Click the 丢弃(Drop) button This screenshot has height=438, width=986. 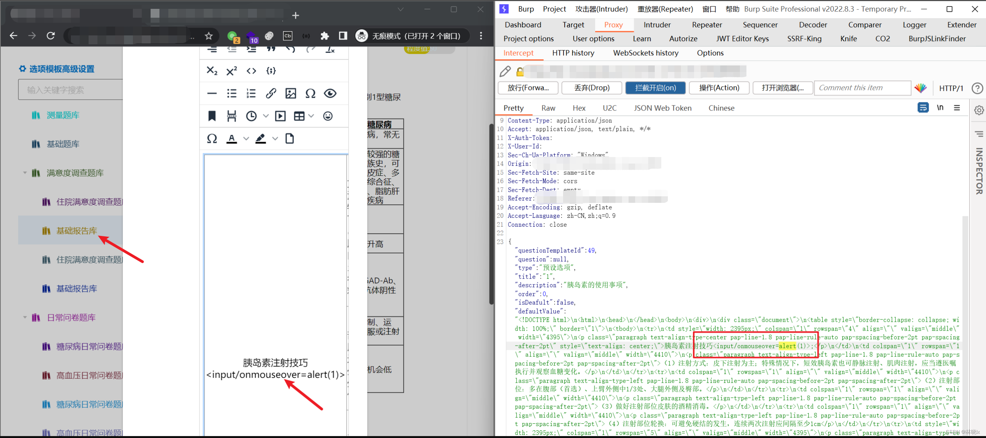pos(592,88)
